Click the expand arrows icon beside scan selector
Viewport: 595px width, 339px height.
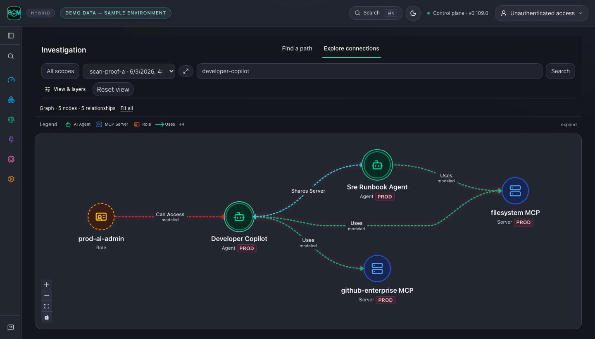coord(186,71)
